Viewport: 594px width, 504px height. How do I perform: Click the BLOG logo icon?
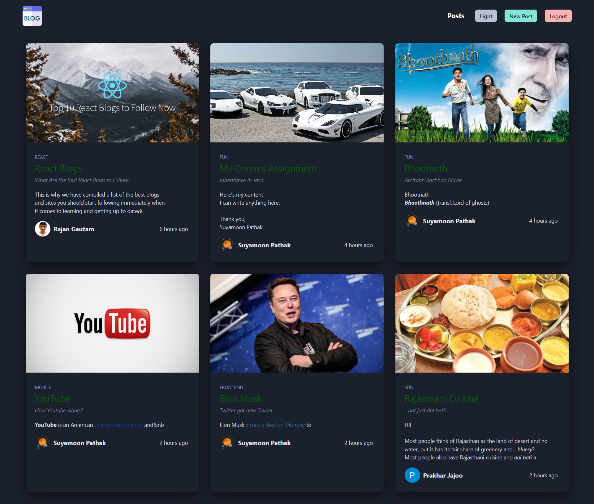coord(32,15)
